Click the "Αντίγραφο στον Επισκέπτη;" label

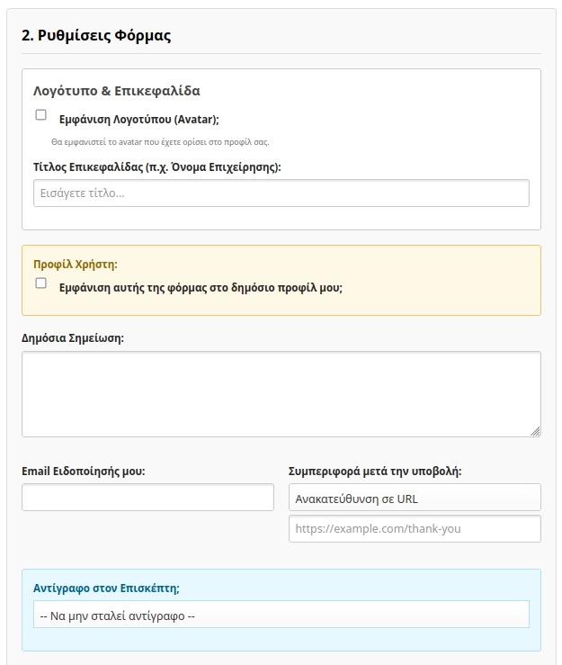click(x=106, y=589)
